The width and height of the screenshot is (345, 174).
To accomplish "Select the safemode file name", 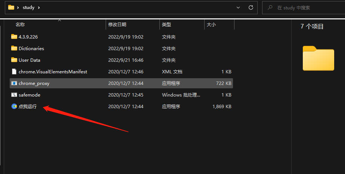I will click(29, 95).
